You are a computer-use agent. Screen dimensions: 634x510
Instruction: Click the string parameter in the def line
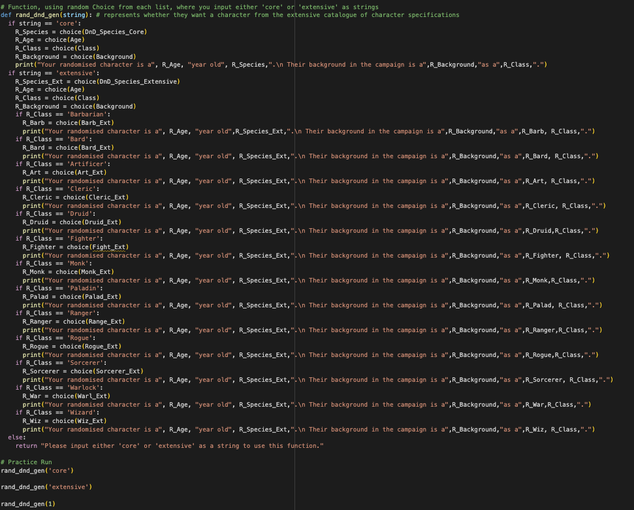(74, 15)
